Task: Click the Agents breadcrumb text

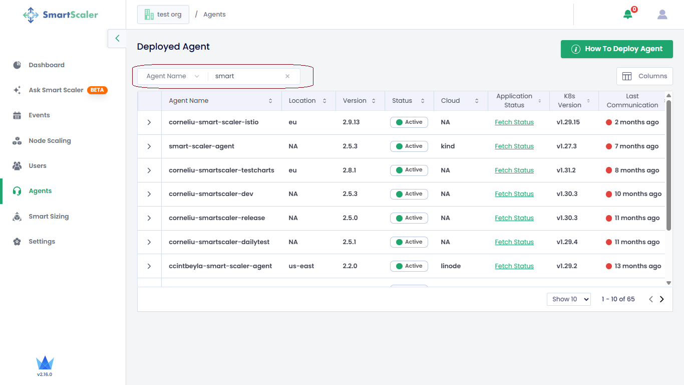Action: point(214,15)
